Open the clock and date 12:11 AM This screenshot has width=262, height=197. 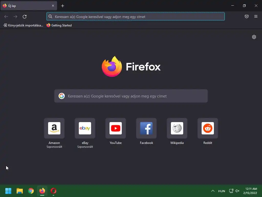[250, 191]
